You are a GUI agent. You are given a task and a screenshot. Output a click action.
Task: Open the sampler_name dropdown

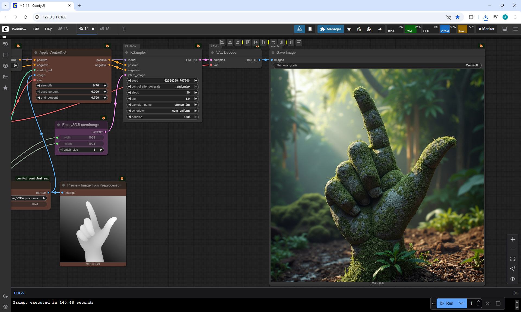pos(162,105)
